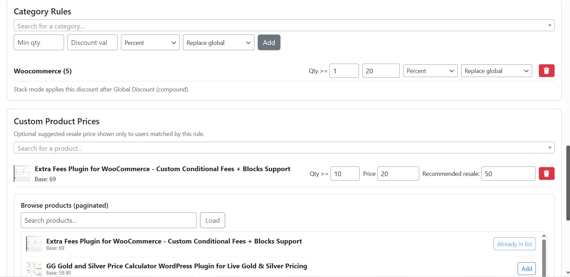Image resolution: width=570 pixels, height=277 pixels.
Task: Edit the Price field showing 20
Action: pos(398,174)
